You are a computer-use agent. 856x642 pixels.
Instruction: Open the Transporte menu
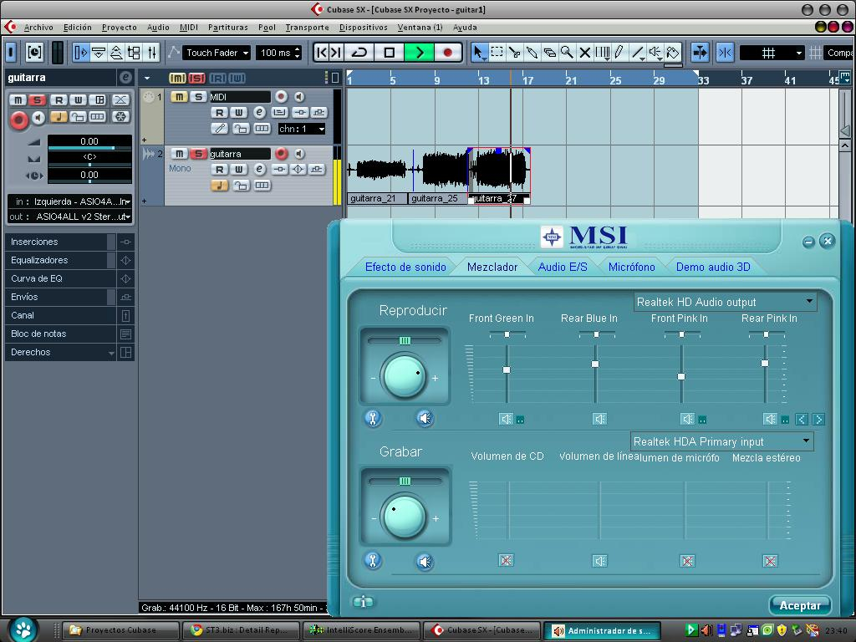pyautogui.click(x=307, y=28)
